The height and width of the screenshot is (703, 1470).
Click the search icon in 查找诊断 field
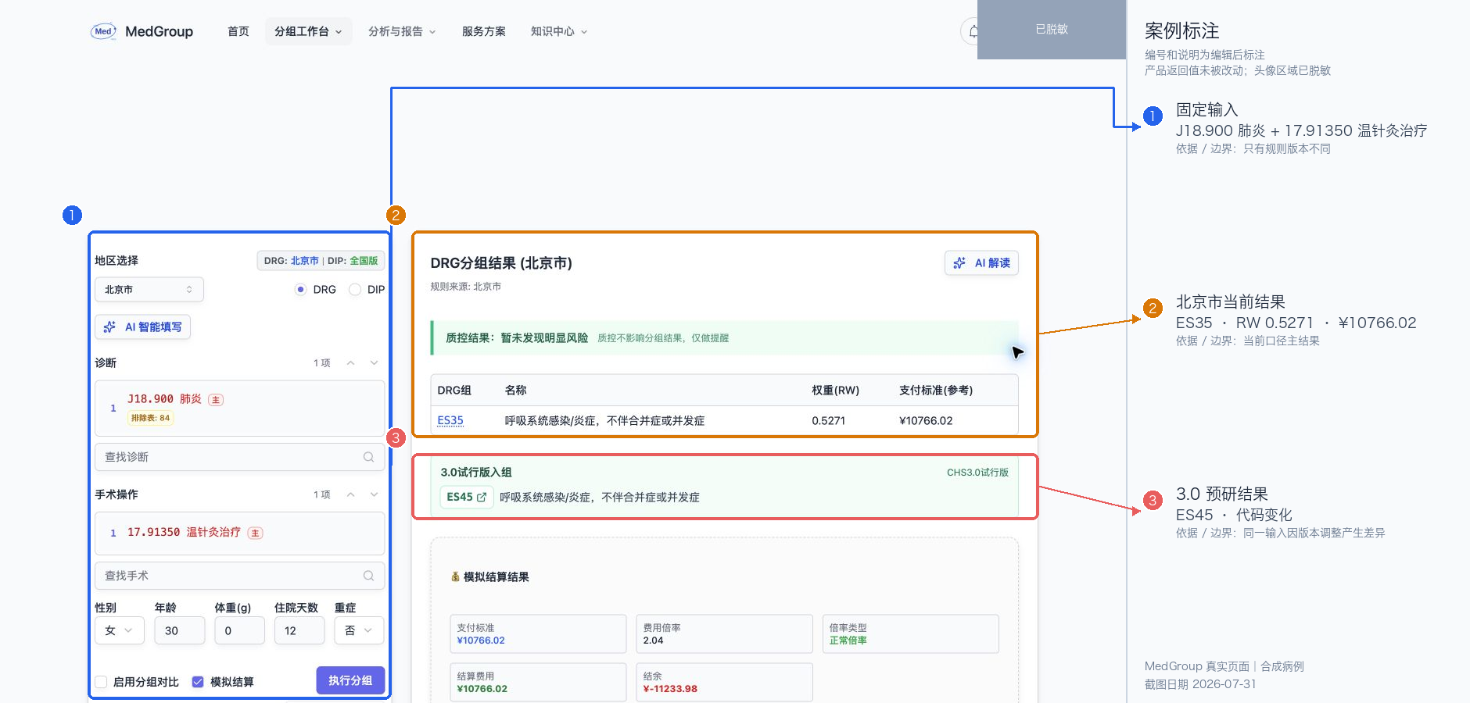(x=368, y=457)
